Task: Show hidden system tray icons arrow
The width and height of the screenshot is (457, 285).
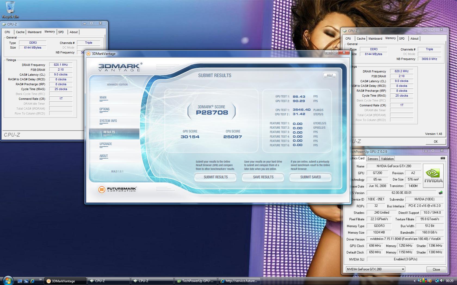Action: tap(415, 281)
